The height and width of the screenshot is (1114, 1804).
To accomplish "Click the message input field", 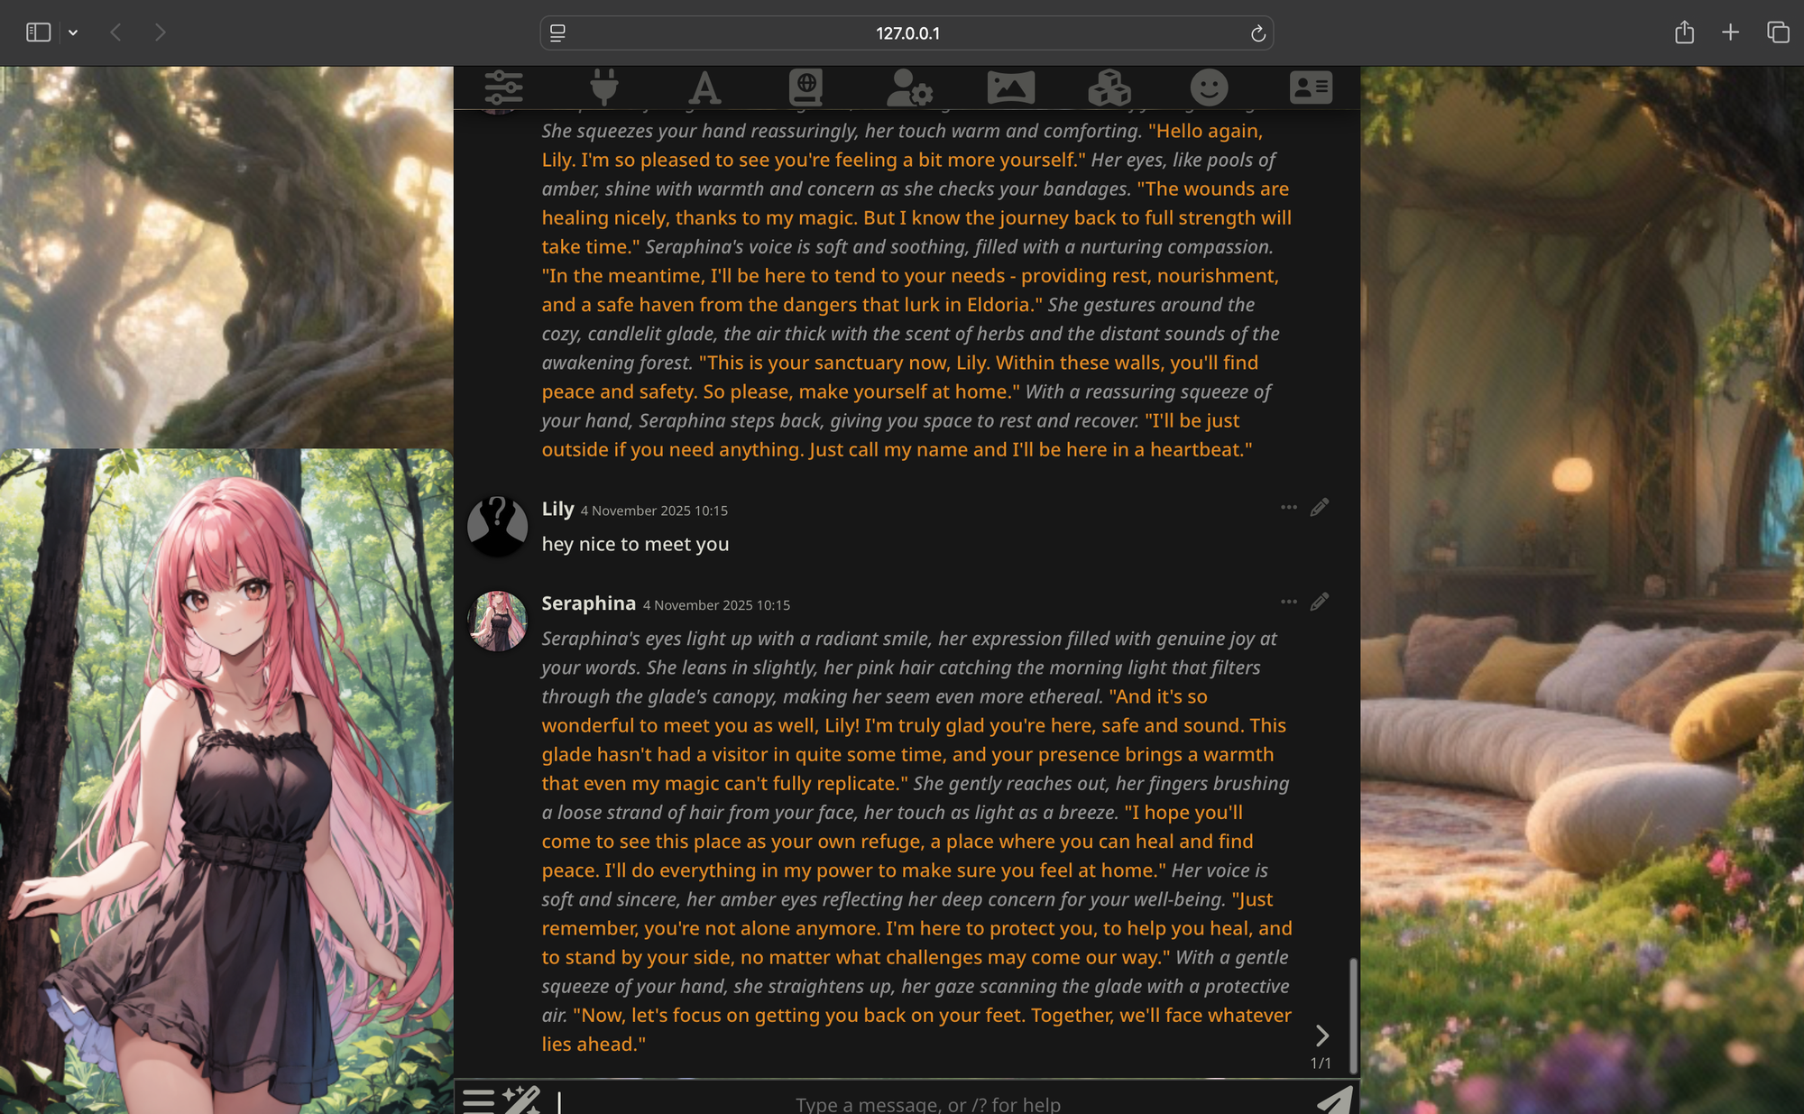I will click(927, 1103).
